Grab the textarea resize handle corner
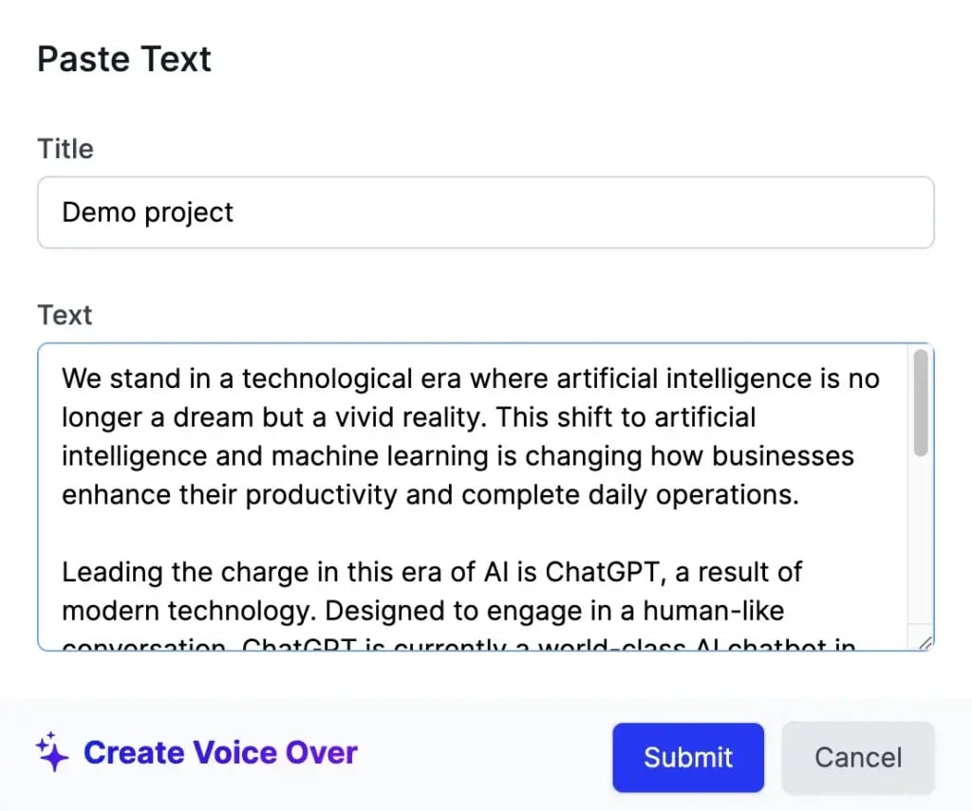972x811 pixels. [925, 642]
